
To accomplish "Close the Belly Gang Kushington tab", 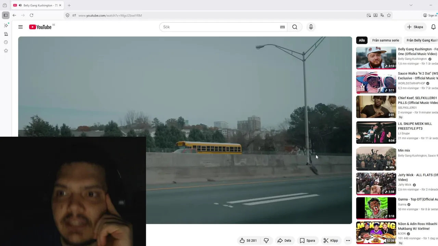I will click(60, 5).
